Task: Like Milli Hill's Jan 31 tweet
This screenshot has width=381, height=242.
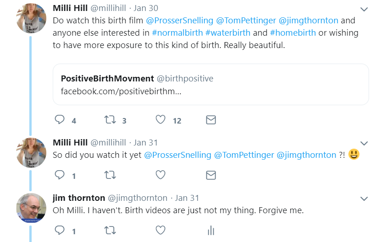Action: pyautogui.click(x=160, y=175)
